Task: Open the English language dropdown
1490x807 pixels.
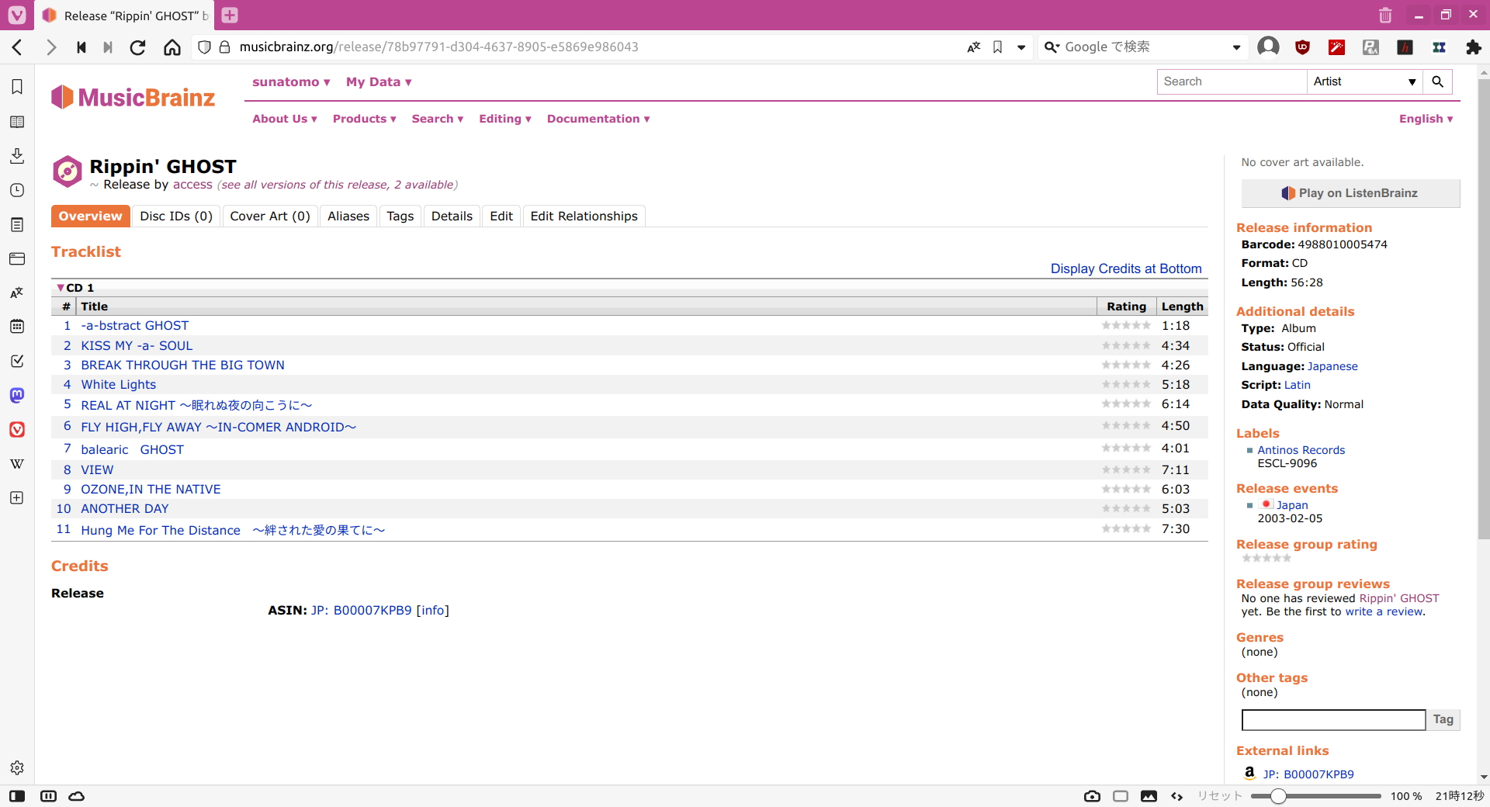Action: click(1426, 119)
